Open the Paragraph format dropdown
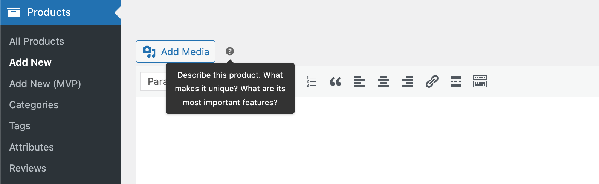Image resolution: width=599 pixels, height=184 pixels. point(153,81)
